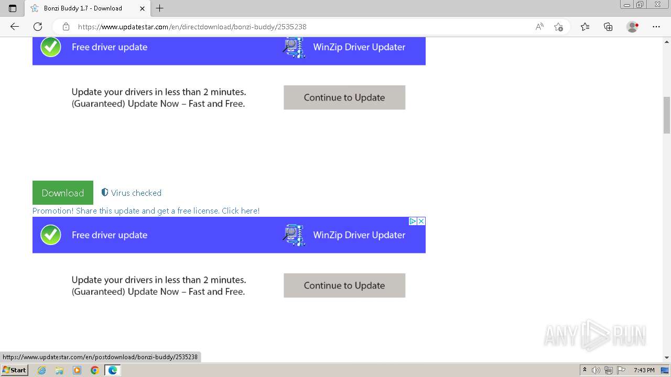
Task: Launch media player from taskbar
Action: 77,370
